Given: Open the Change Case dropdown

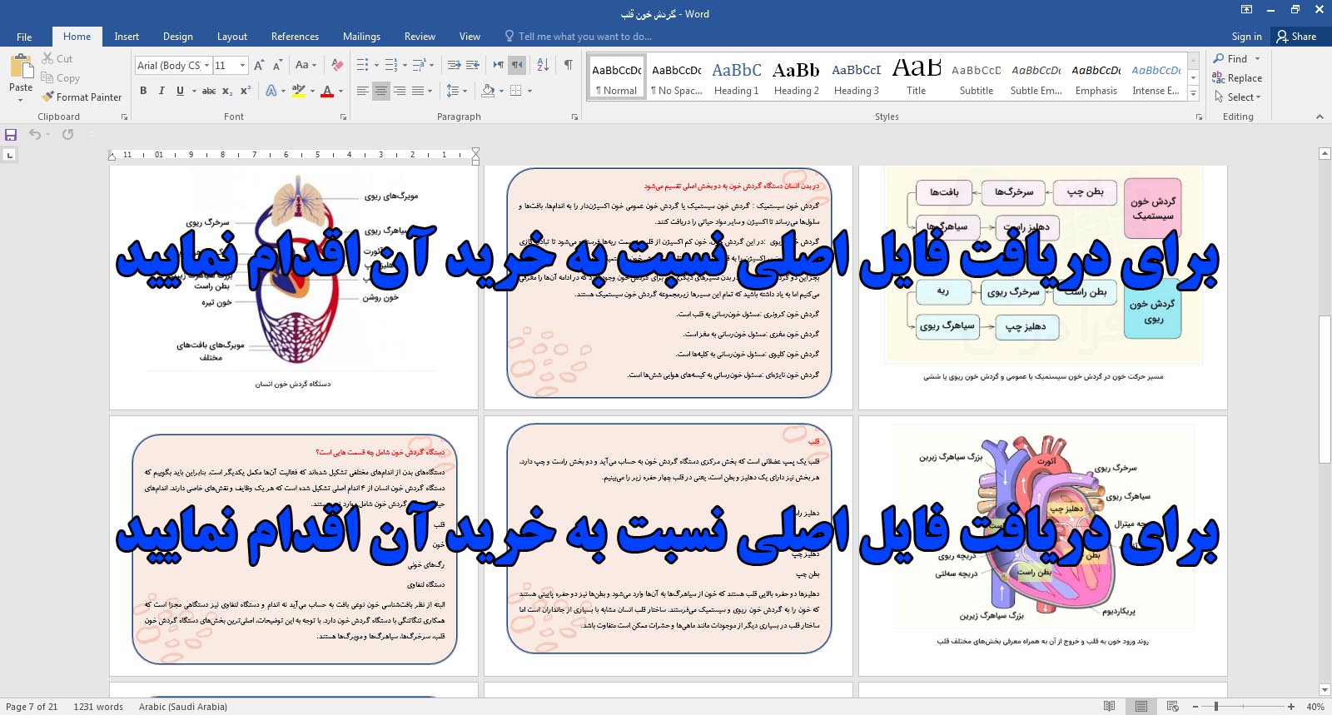Looking at the screenshot, I should click(305, 65).
